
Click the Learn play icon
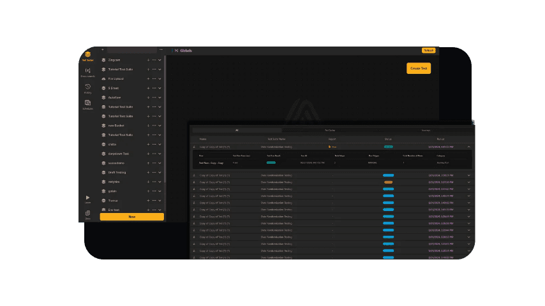coord(87,198)
